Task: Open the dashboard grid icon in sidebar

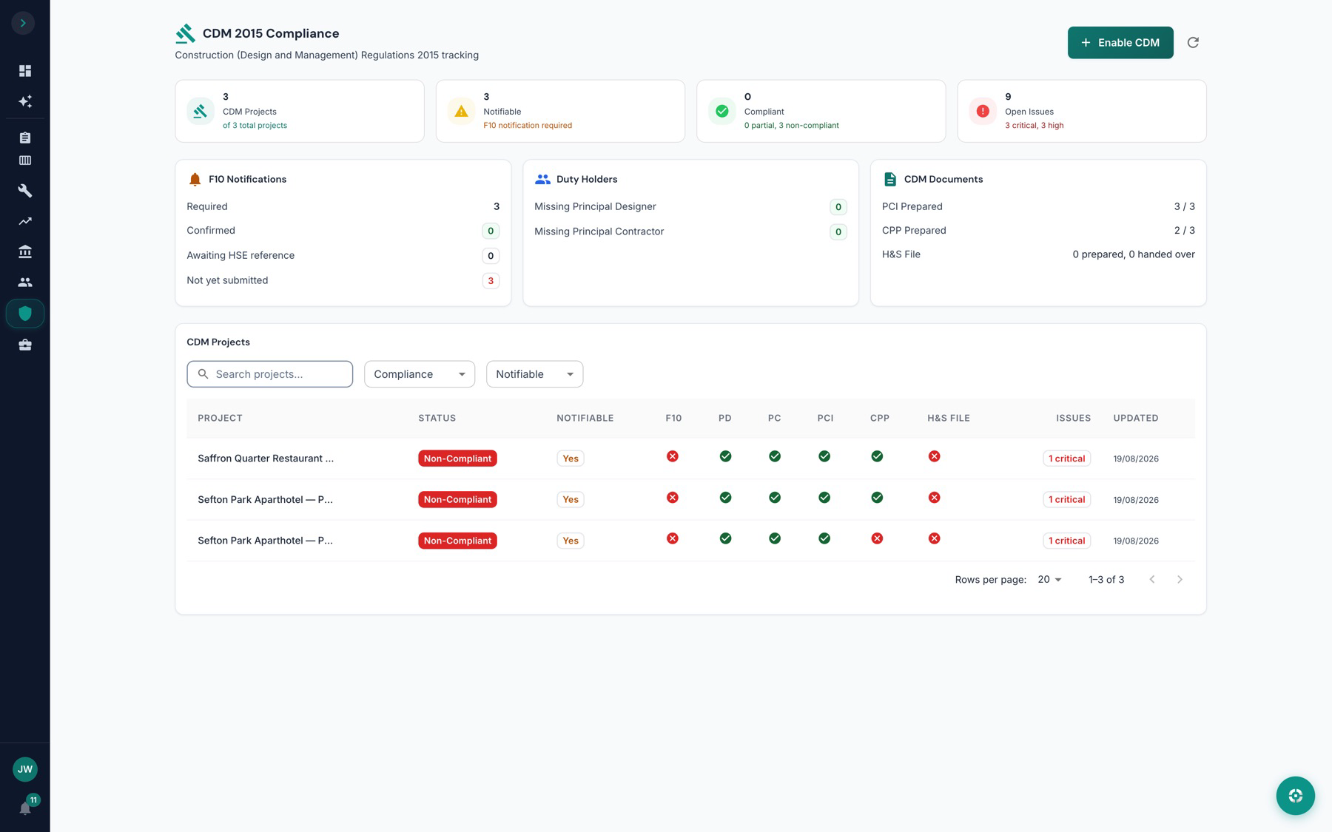Action: [25, 70]
